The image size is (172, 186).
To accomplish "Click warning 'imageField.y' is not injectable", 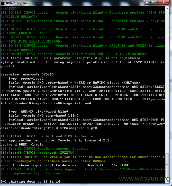I will tap(70, 58).
